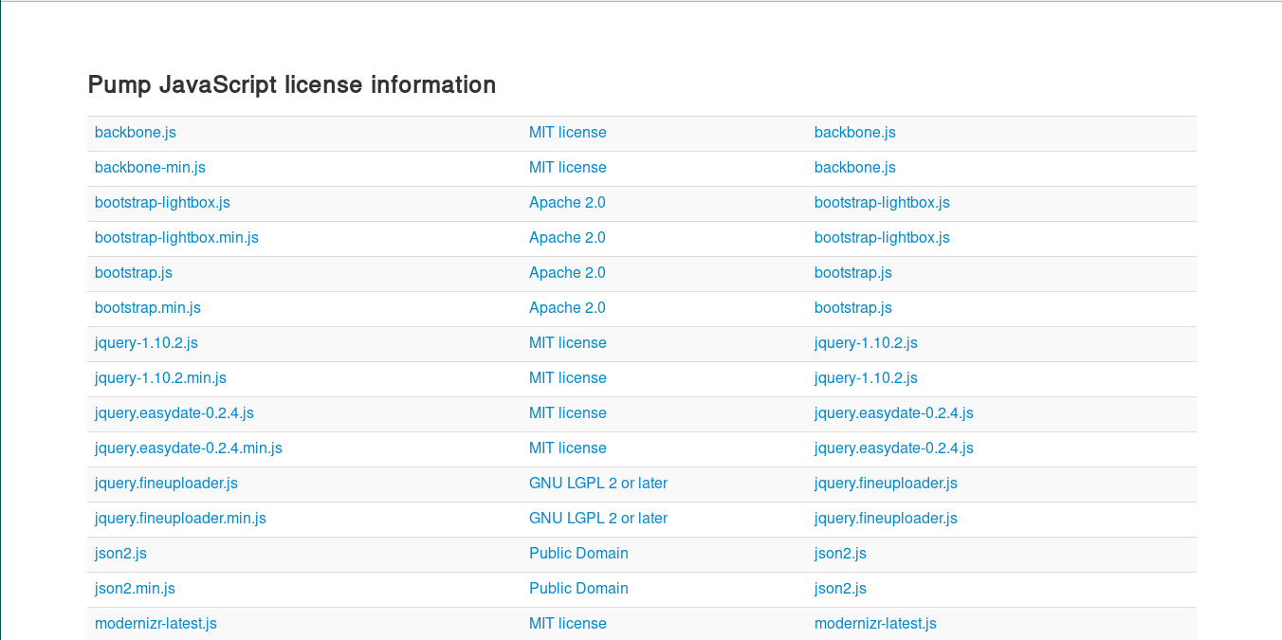Select the Pump JavaScript license information heading
1282x640 pixels.
coord(292,84)
